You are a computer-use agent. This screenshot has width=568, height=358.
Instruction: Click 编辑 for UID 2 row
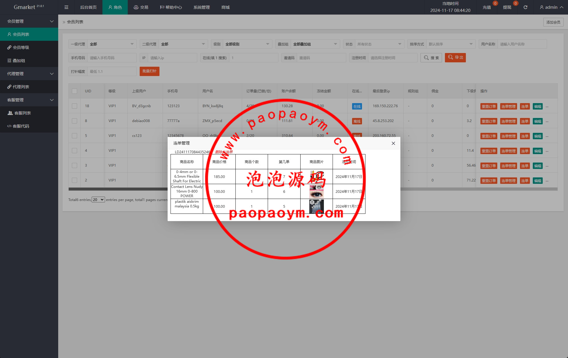click(538, 181)
